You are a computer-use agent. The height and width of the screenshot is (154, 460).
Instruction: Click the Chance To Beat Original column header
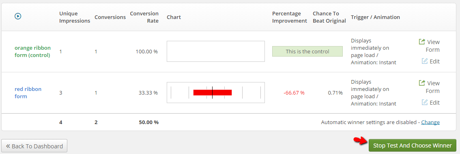[x=329, y=17]
